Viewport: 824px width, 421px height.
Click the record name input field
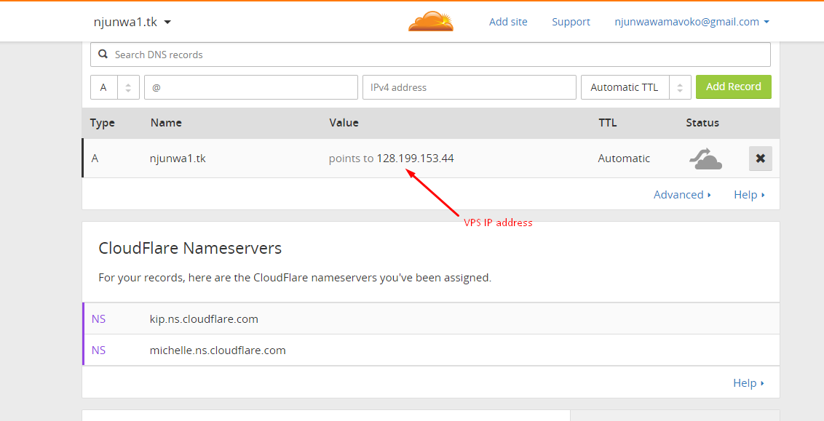pyautogui.click(x=250, y=87)
